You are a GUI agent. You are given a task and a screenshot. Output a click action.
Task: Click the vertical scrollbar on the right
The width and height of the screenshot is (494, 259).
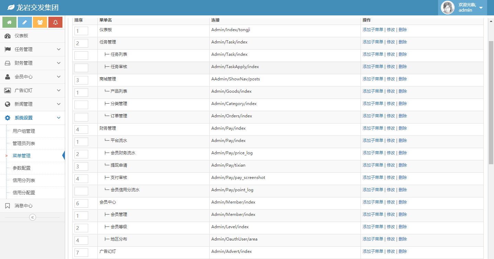(x=491, y=103)
